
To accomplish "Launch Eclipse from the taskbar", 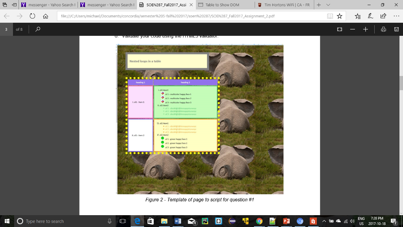I will click(x=232, y=221).
